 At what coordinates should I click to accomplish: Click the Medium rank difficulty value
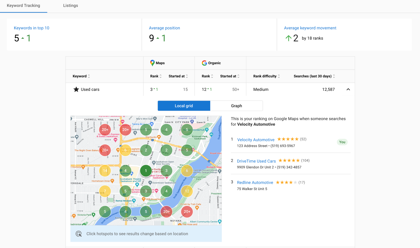coord(261,89)
